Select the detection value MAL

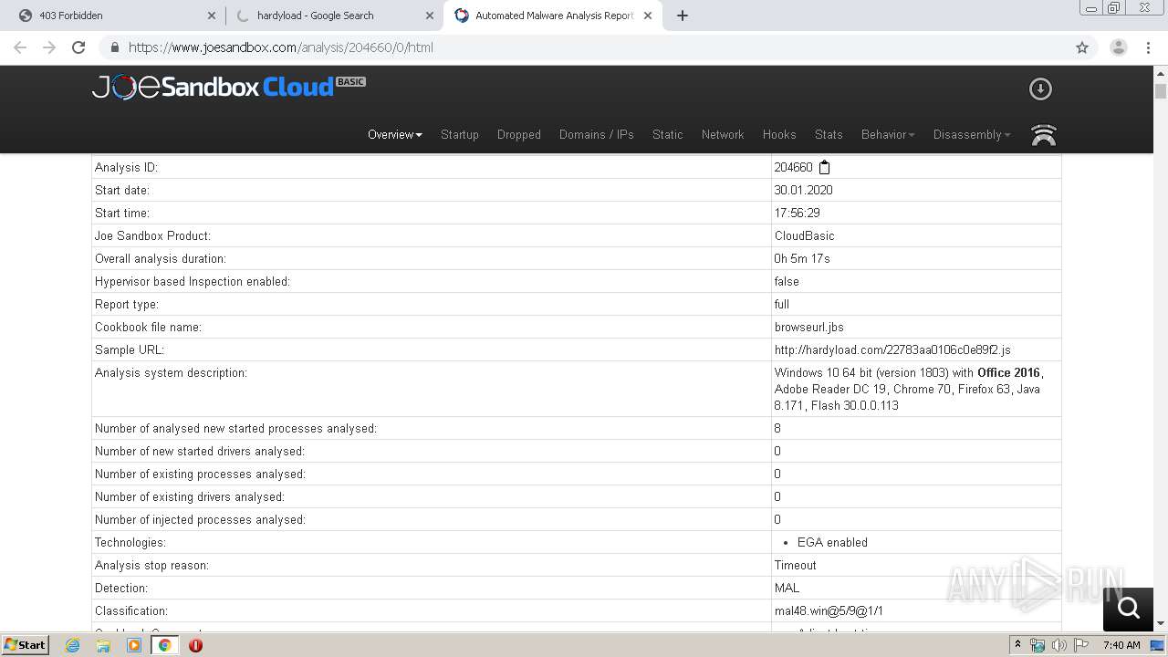(787, 588)
